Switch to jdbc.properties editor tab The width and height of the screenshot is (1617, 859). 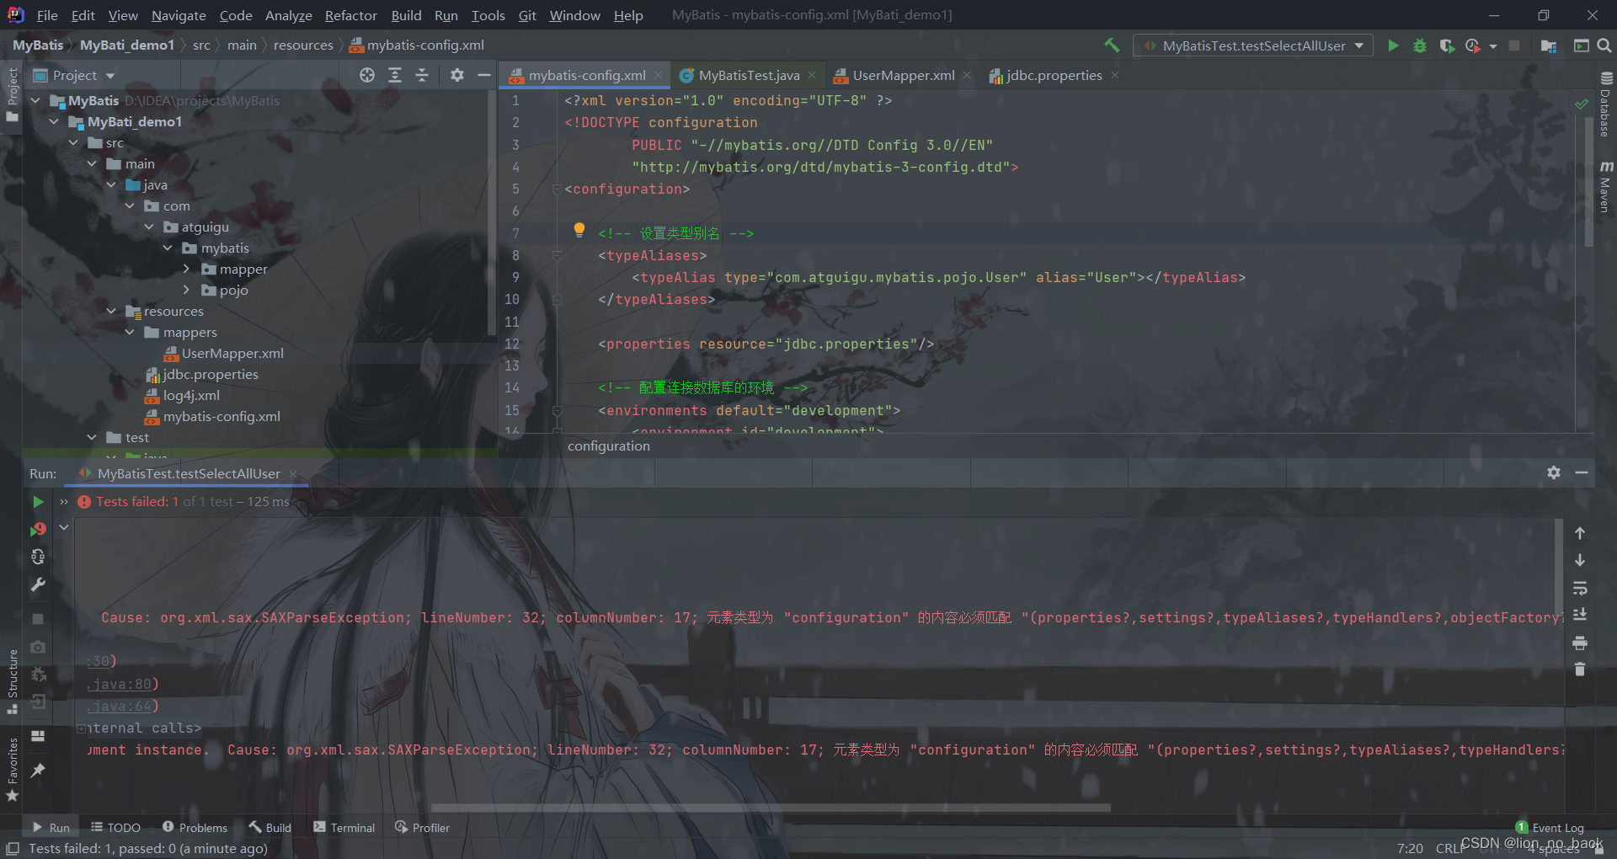point(1054,75)
